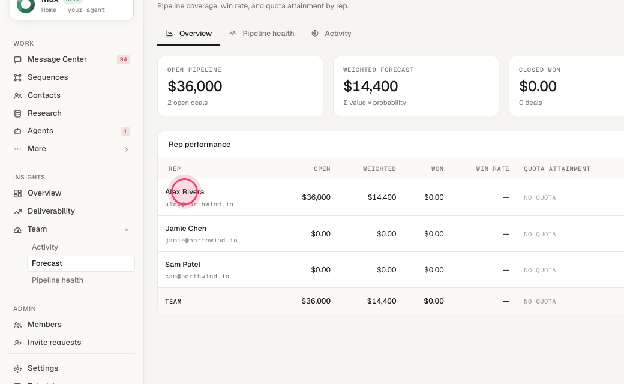The height and width of the screenshot is (384, 624).
Task: Switch to the Activity tab
Action: pyautogui.click(x=331, y=34)
